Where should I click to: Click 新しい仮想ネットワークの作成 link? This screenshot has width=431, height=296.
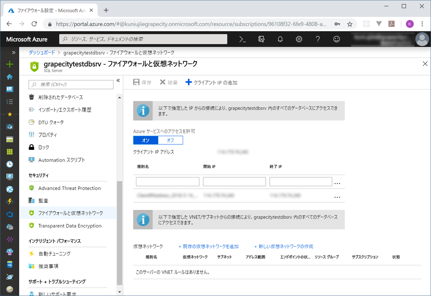[x=284, y=246]
